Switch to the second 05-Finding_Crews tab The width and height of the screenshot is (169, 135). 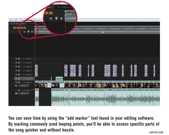pyautogui.click(x=36, y=24)
